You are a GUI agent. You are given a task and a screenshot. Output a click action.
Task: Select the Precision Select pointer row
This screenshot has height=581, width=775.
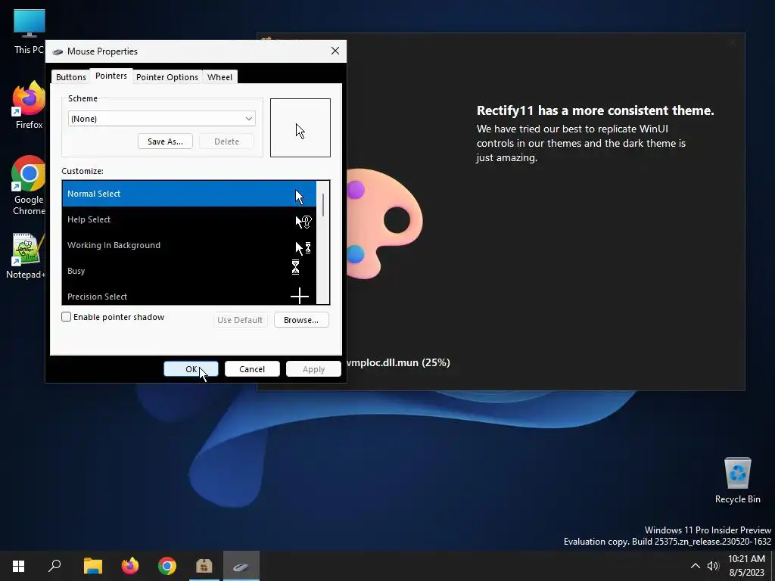[188, 296]
